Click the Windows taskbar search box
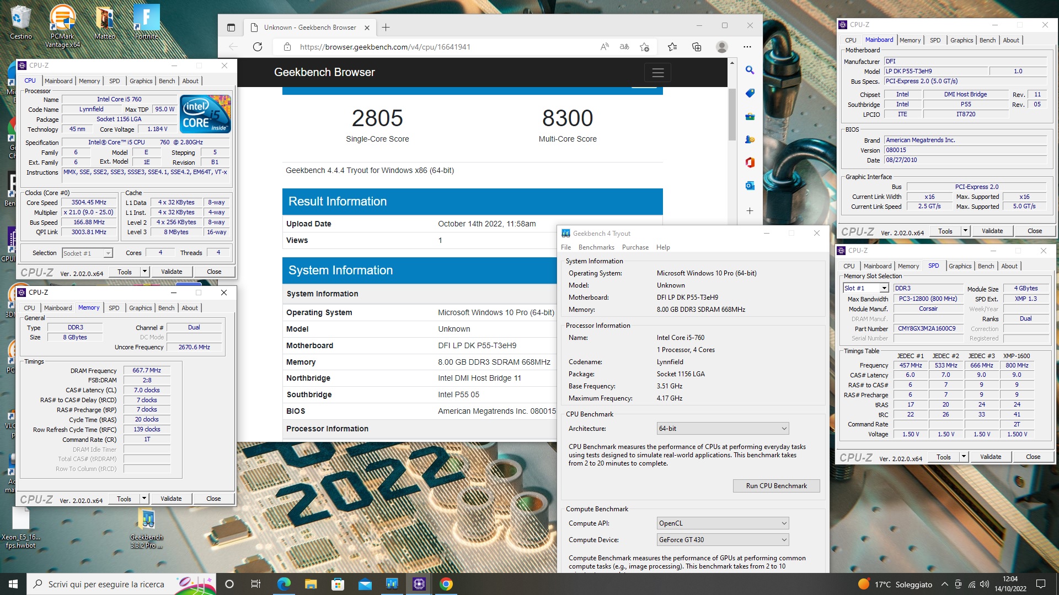 click(x=121, y=584)
